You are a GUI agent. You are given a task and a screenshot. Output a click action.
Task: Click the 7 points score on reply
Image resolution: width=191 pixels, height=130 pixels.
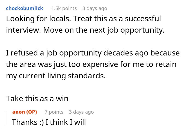[54, 112]
